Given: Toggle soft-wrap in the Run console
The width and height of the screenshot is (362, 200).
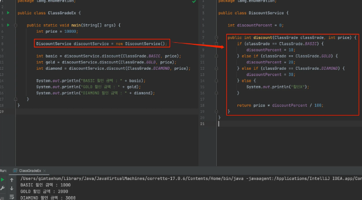Looking at the screenshot, I should 12,197.
